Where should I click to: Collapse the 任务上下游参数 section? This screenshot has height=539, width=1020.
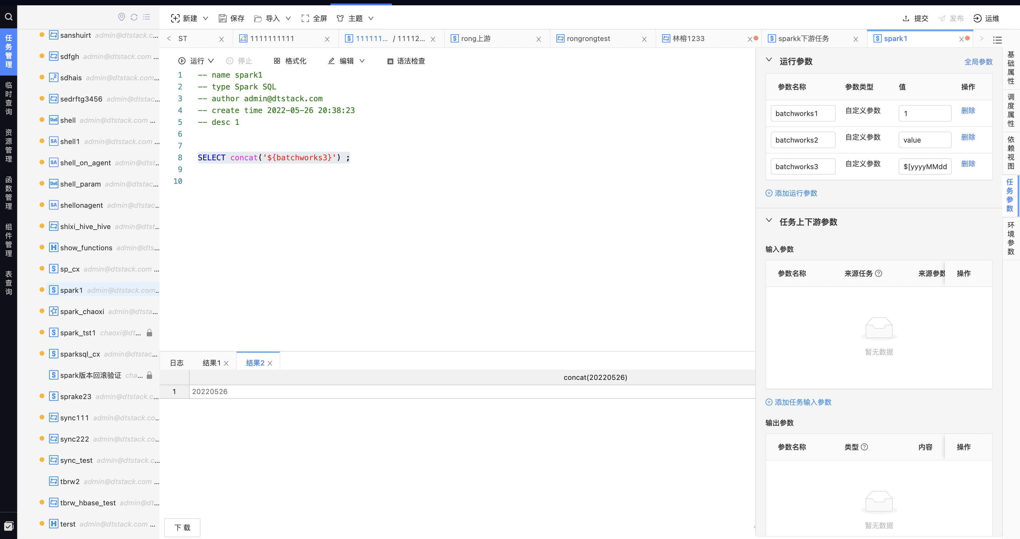(769, 220)
